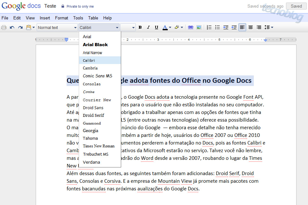Open the Help menu
Viewport: 308px width, 205px height.
(x=107, y=18)
